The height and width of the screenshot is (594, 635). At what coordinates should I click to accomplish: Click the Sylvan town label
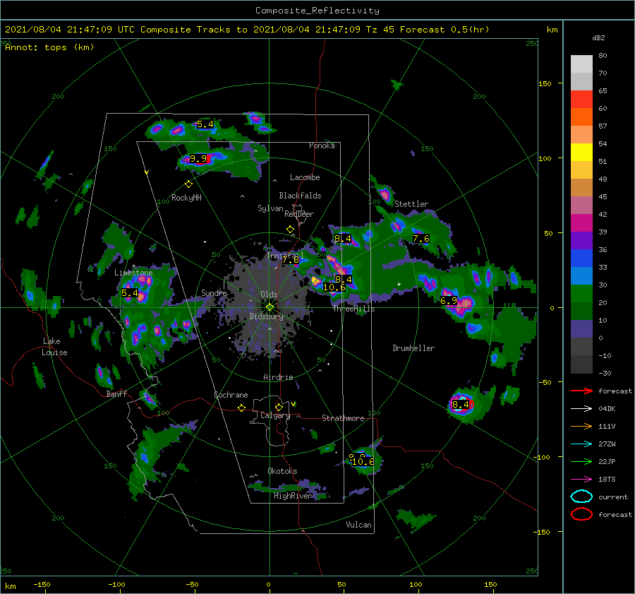tap(270, 208)
